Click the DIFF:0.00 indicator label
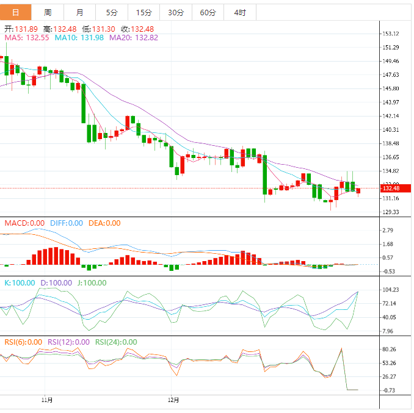Viewport: 414px width, 413px height. pyautogui.click(x=67, y=223)
